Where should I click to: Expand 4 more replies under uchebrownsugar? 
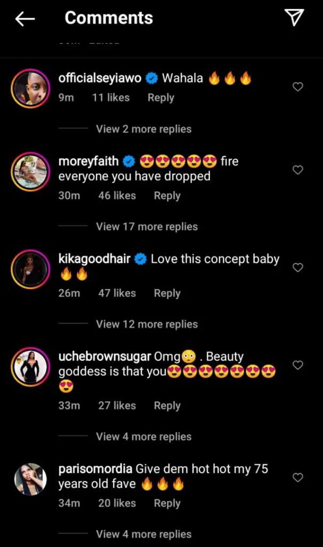pyautogui.click(x=143, y=436)
